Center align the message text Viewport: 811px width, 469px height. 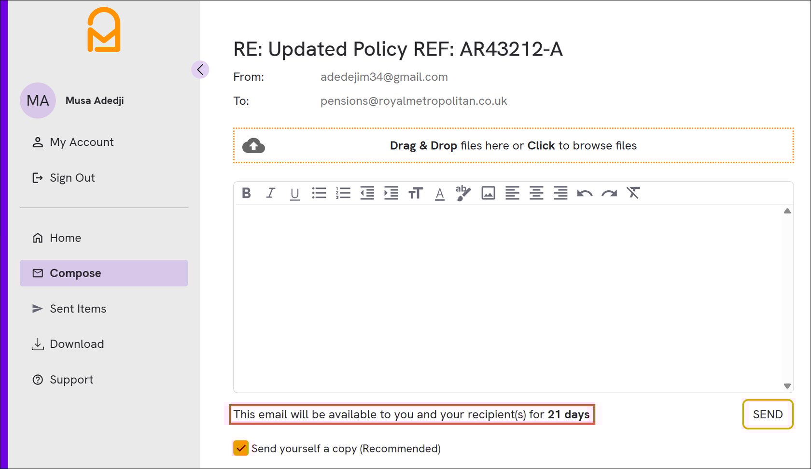tap(536, 193)
